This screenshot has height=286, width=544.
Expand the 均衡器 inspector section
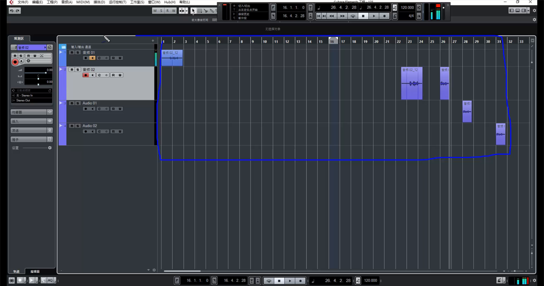click(x=29, y=112)
